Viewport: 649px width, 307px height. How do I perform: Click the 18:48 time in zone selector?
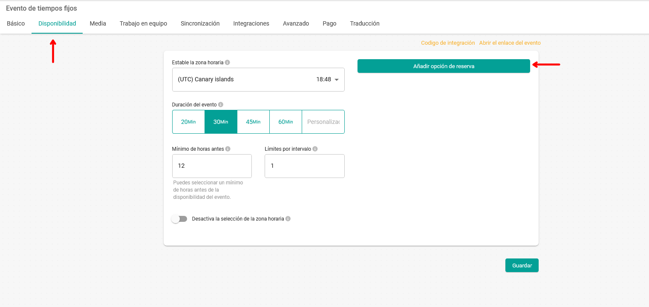pos(323,79)
